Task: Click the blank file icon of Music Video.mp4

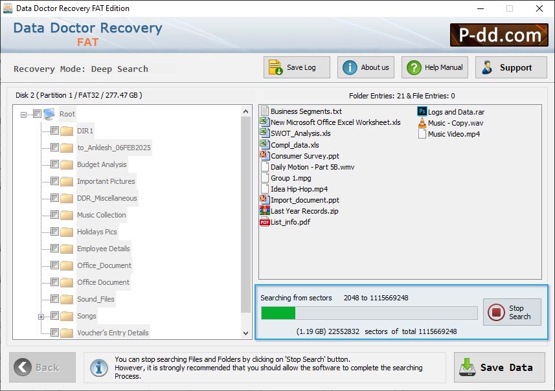Action: [x=422, y=134]
